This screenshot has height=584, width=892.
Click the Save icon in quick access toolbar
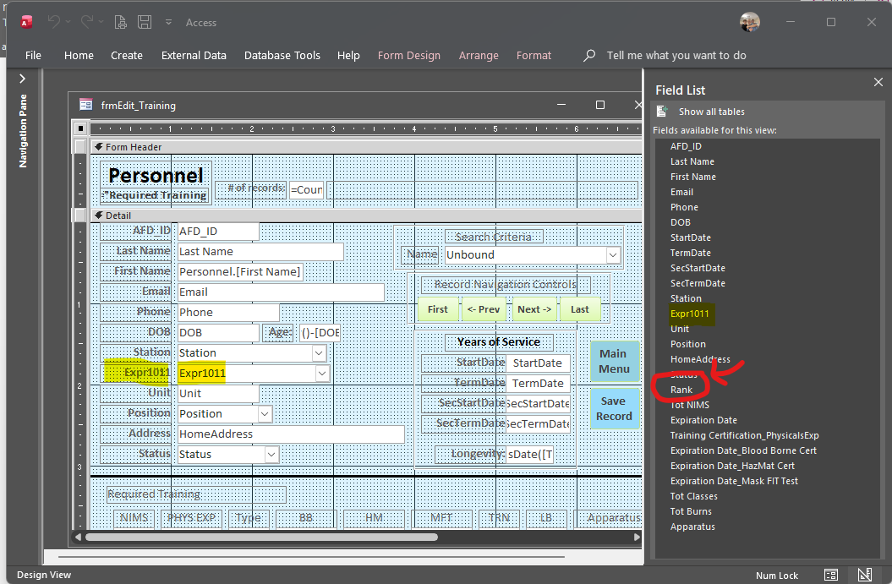coord(145,22)
